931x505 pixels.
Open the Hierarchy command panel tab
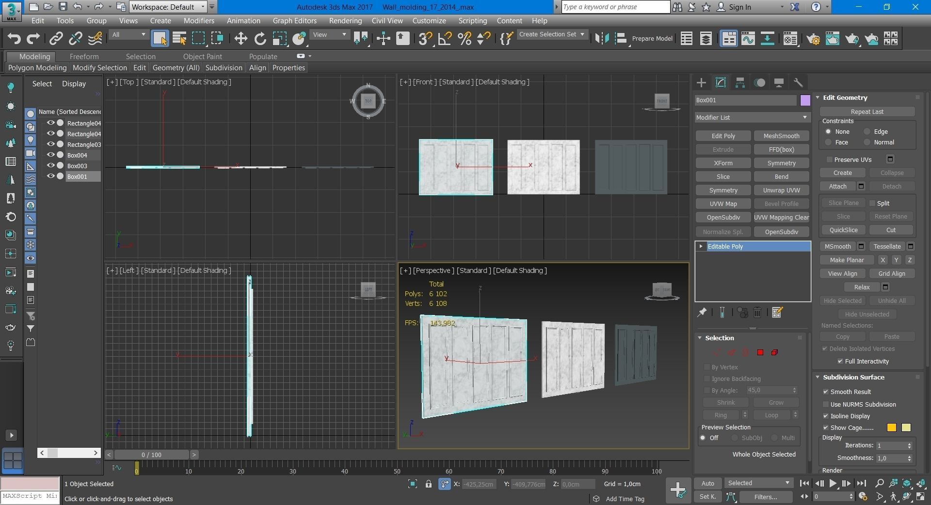tap(740, 83)
